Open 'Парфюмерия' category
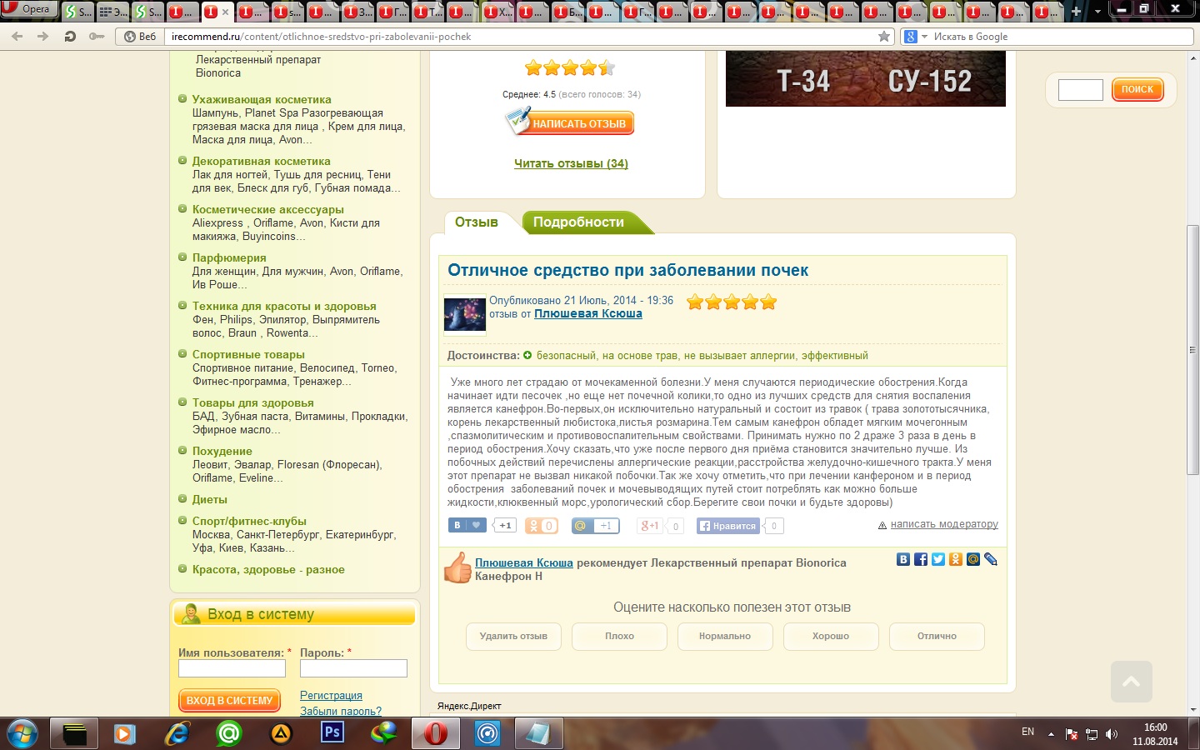 click(229, 257)
